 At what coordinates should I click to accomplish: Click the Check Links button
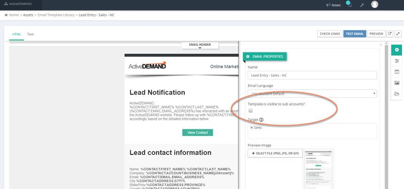[330, 34]
